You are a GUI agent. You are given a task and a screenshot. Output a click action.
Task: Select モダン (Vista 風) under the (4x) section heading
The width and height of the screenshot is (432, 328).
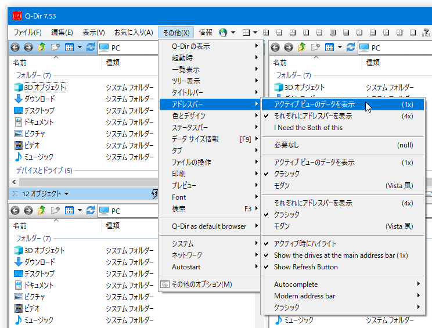343,226
